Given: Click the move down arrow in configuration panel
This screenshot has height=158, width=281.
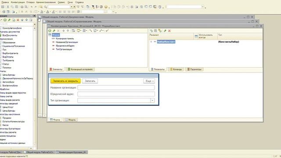Looking at the screenshot, I should click(26, 20).
